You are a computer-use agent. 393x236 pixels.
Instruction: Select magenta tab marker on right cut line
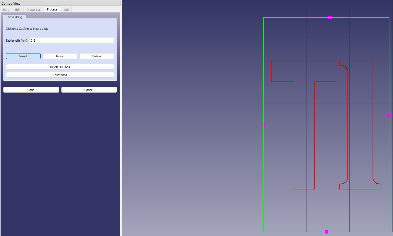click(389, 115)
